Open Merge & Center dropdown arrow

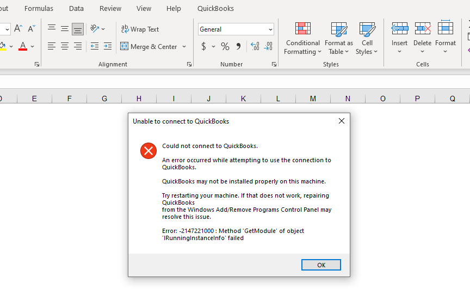click(184, 46)
